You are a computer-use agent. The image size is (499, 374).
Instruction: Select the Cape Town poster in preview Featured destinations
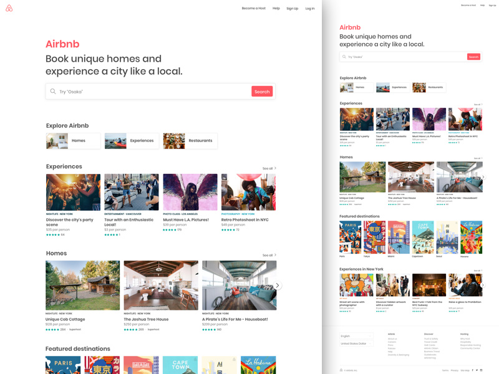423,237
